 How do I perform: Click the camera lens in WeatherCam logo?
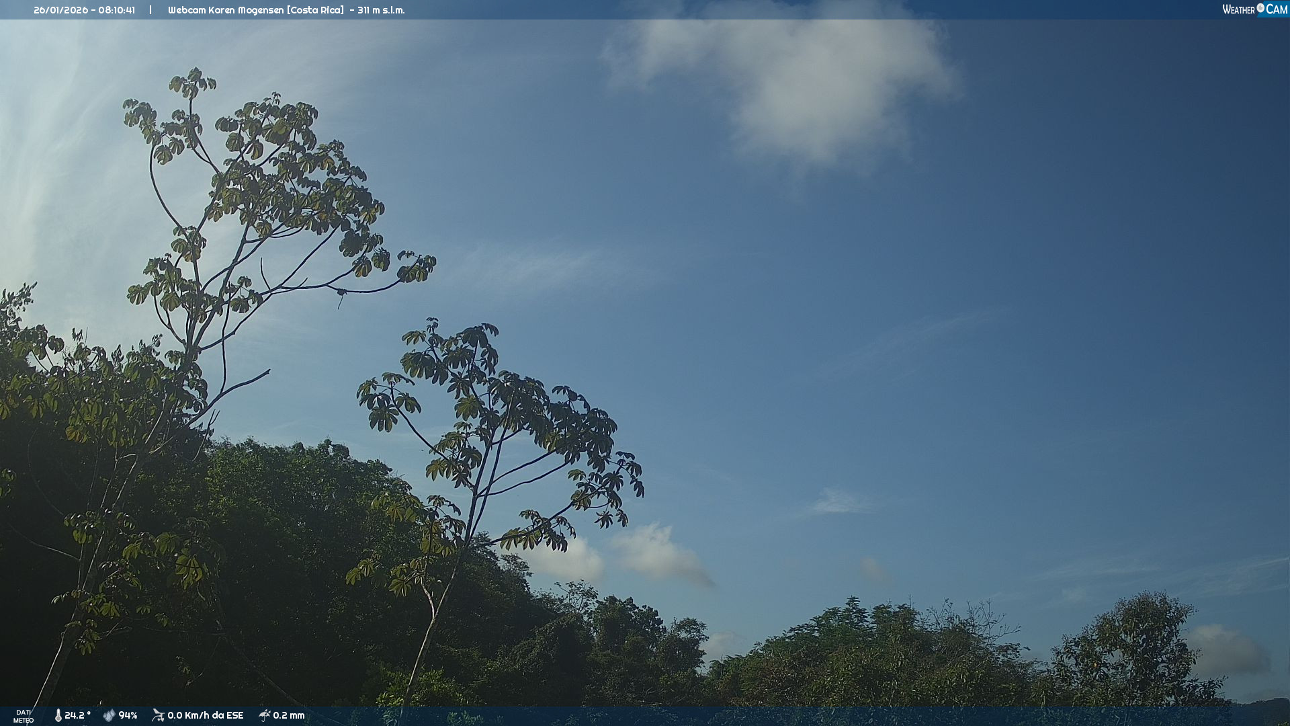pos(1260,8)
